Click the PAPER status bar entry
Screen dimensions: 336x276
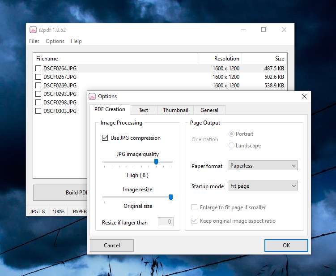80,211
